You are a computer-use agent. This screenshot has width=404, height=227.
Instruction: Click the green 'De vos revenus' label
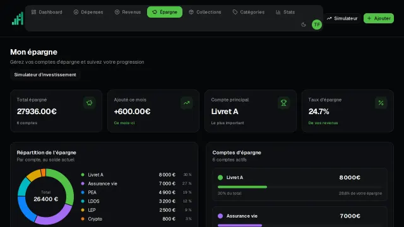(x=323, y=123)
